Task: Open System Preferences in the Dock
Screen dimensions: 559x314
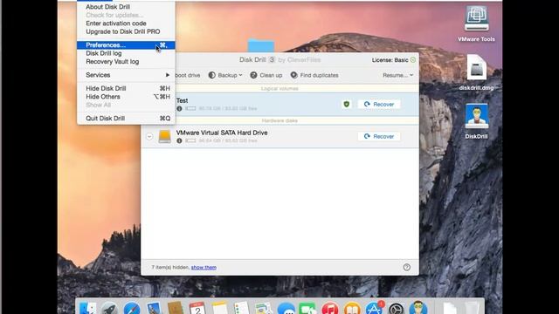Action: tap(396, 308)
